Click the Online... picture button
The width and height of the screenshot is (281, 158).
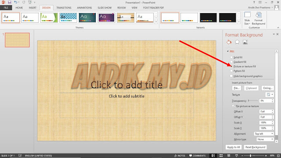click(267, 88)
